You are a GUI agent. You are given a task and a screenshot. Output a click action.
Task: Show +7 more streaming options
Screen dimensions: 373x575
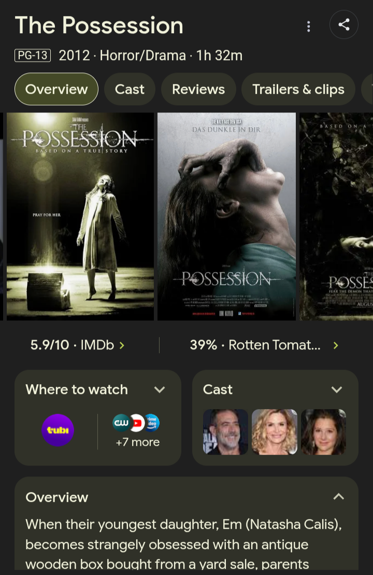[138, 442]
